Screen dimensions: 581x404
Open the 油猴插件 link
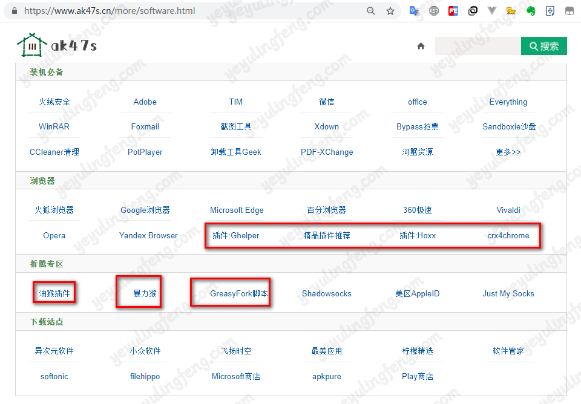click(54, 293)
